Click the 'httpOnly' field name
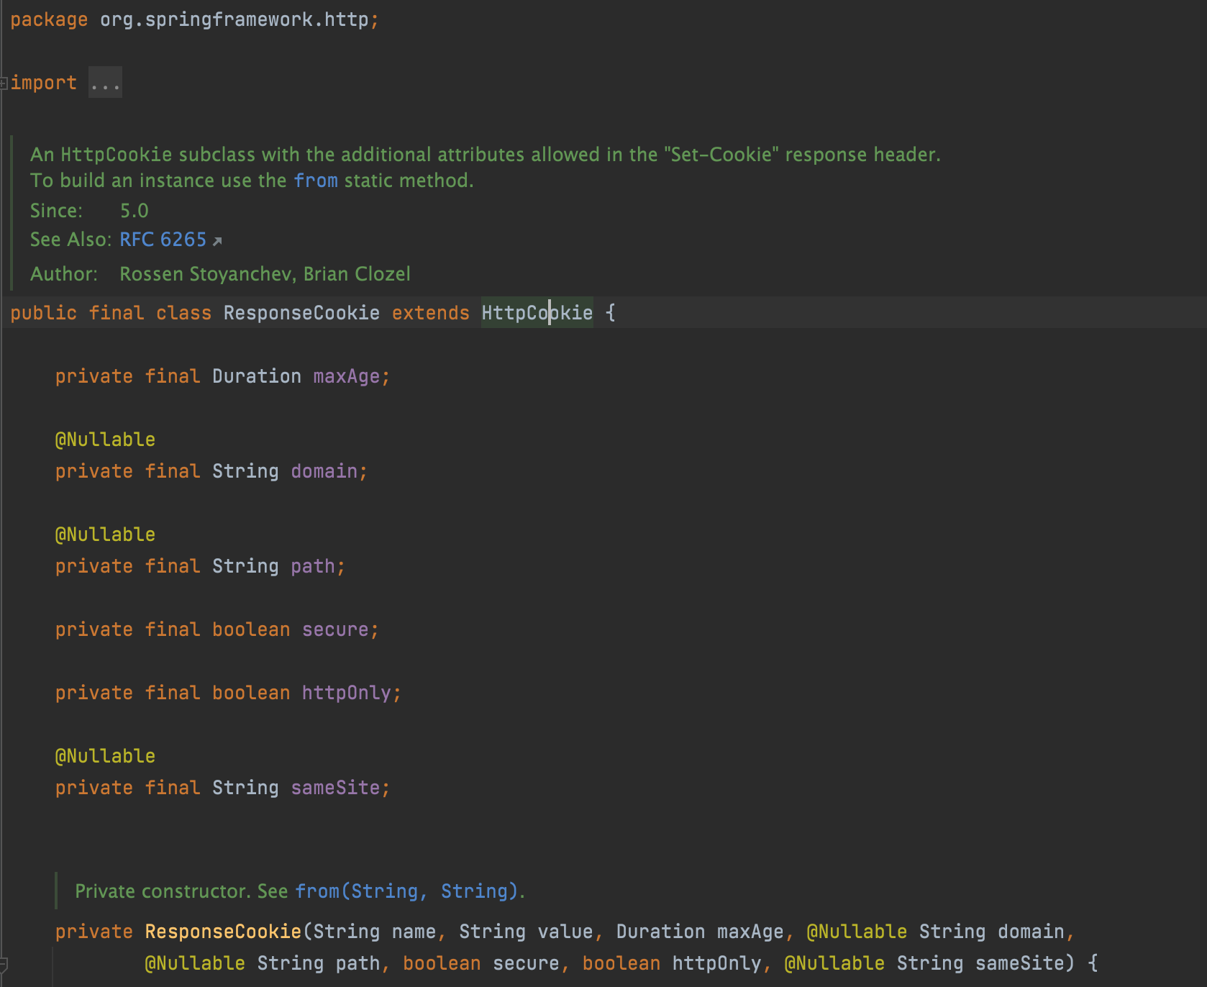This screenshot has width=1207, height=987. click(346, 693)
